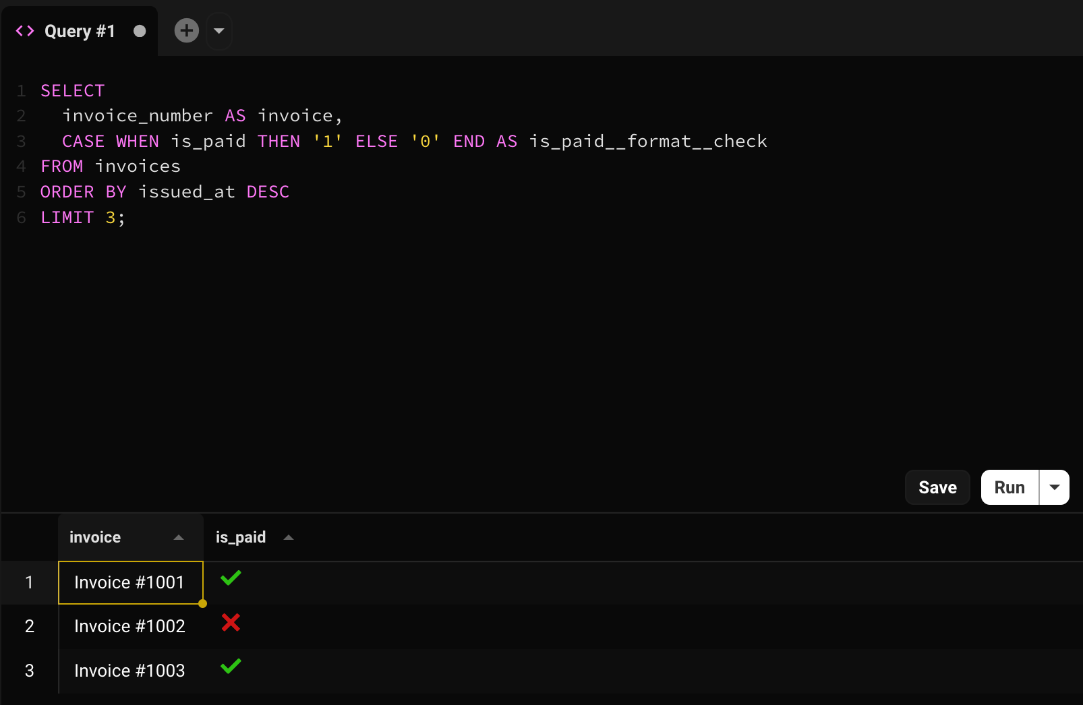
Task: Click green checkmark for Invoice #1001
Action: [231, 578]
